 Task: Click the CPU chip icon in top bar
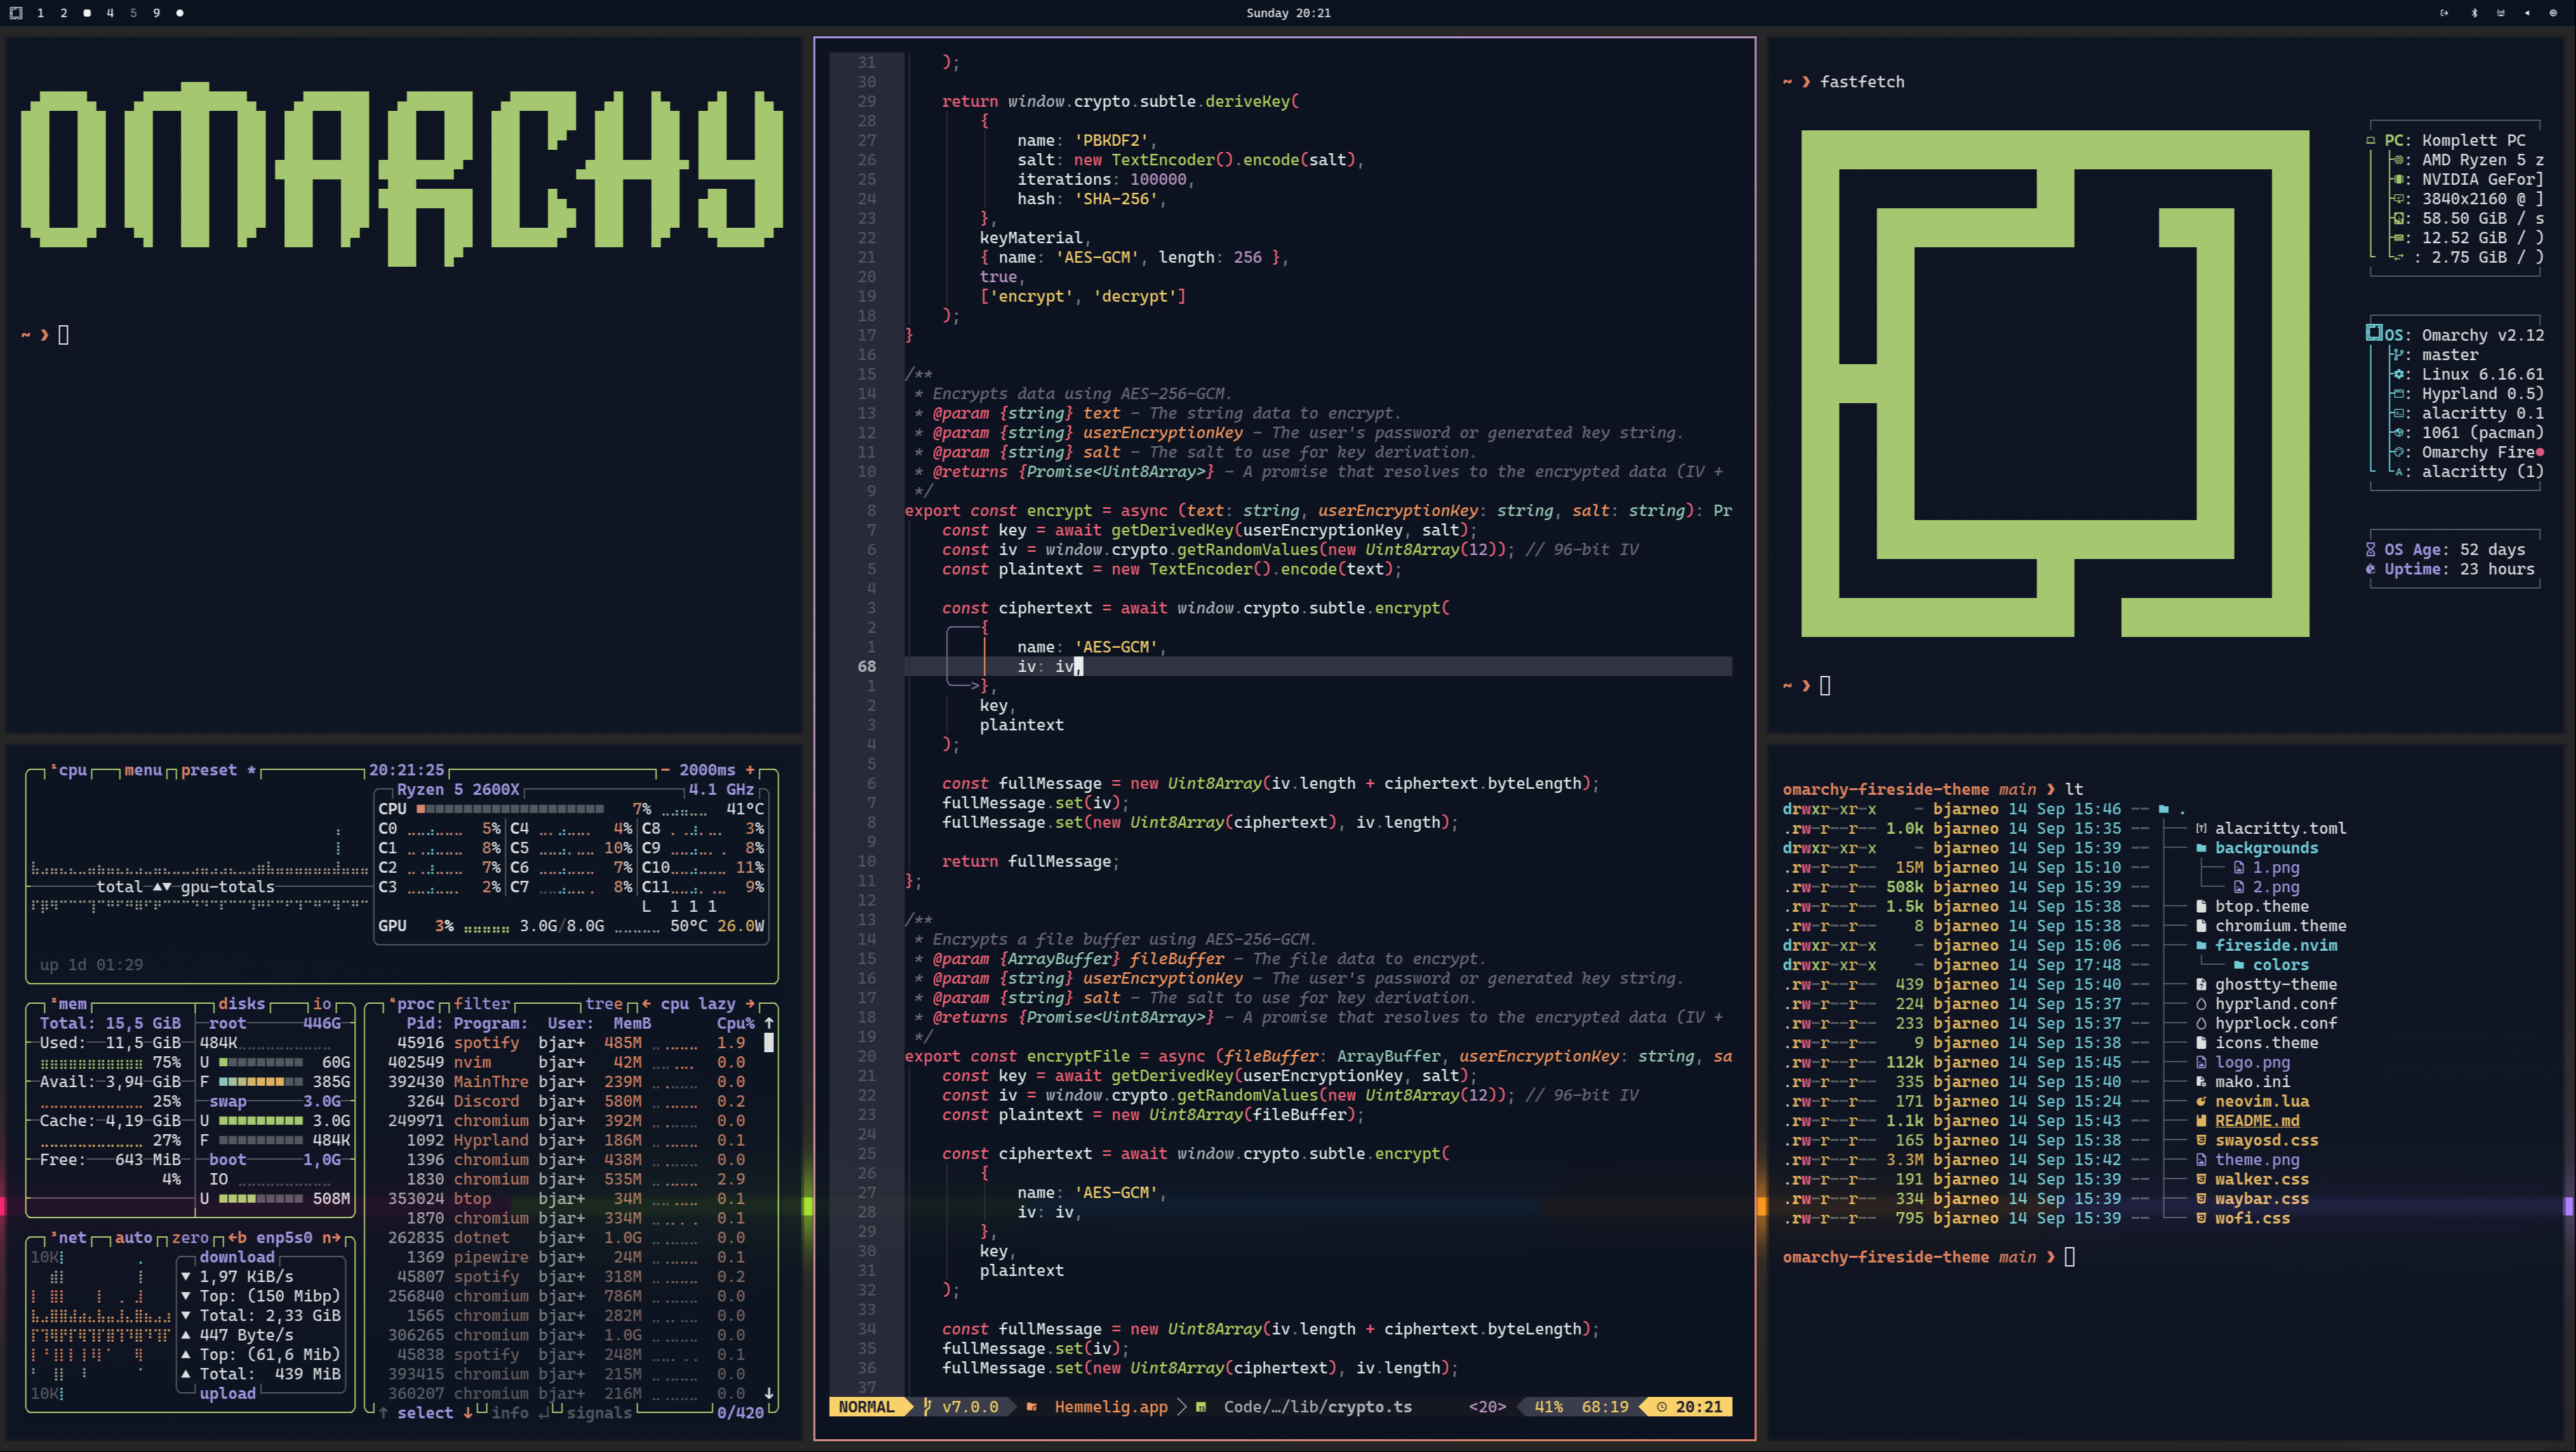coord(2553,13)
